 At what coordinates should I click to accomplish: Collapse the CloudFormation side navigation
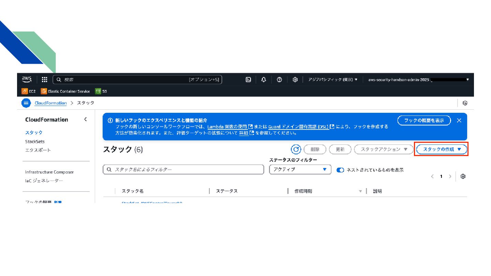[x=85, y=119]
